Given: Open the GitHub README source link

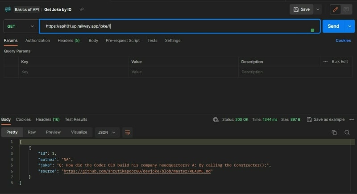Looking at the screenshot, I should [137, 171].
